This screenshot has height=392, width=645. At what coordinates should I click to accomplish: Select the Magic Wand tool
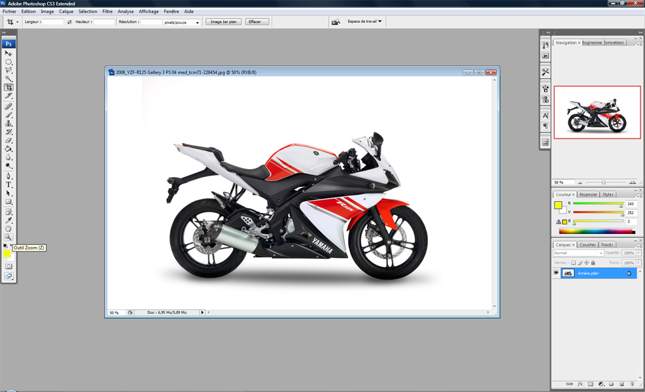tap(9, 79)
